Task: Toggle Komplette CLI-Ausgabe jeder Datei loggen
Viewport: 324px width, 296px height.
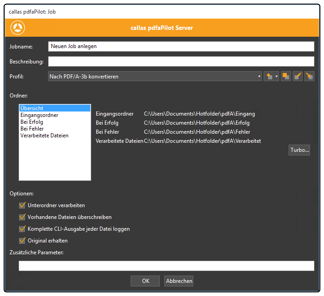Action: (x=22, y=229)
